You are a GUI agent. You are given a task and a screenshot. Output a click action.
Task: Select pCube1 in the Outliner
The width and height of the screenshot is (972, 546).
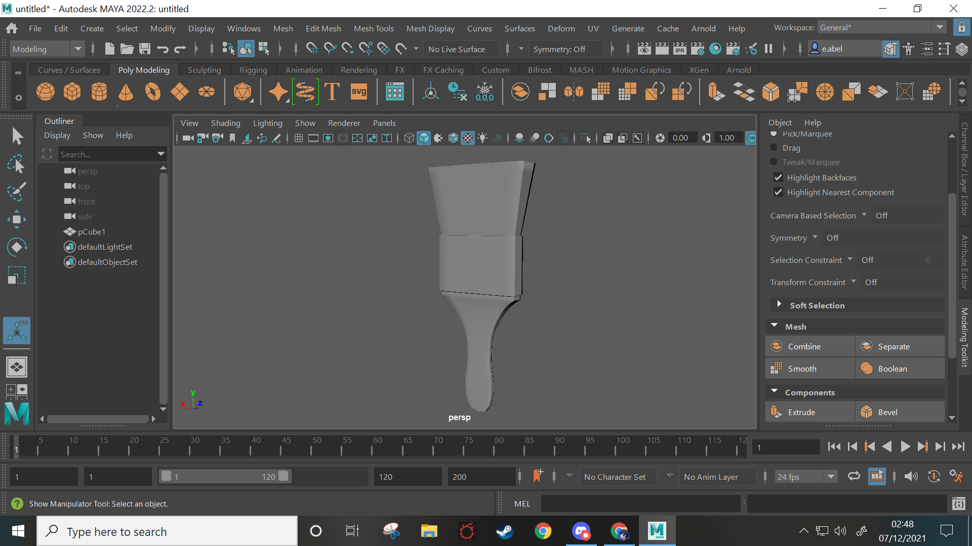[91, 232]
